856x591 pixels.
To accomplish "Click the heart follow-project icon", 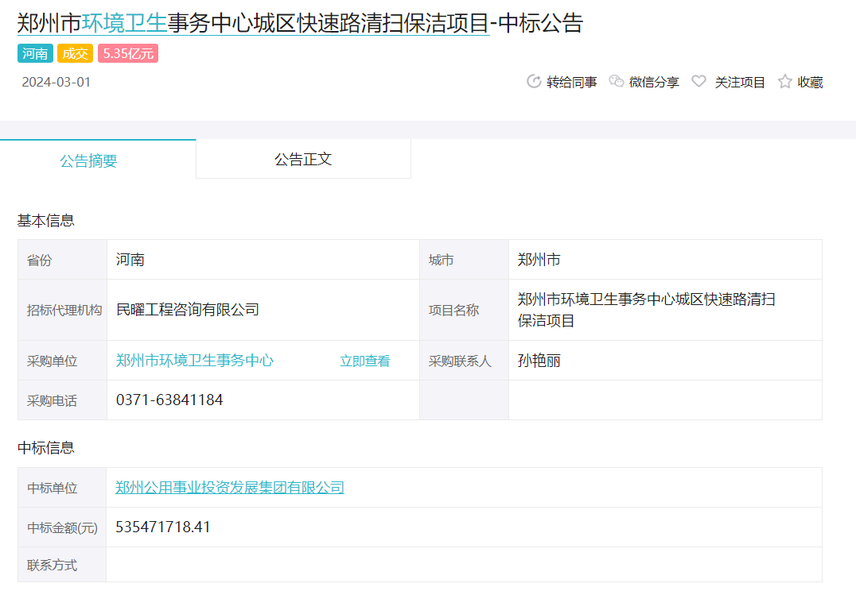I will pos(698,81).
